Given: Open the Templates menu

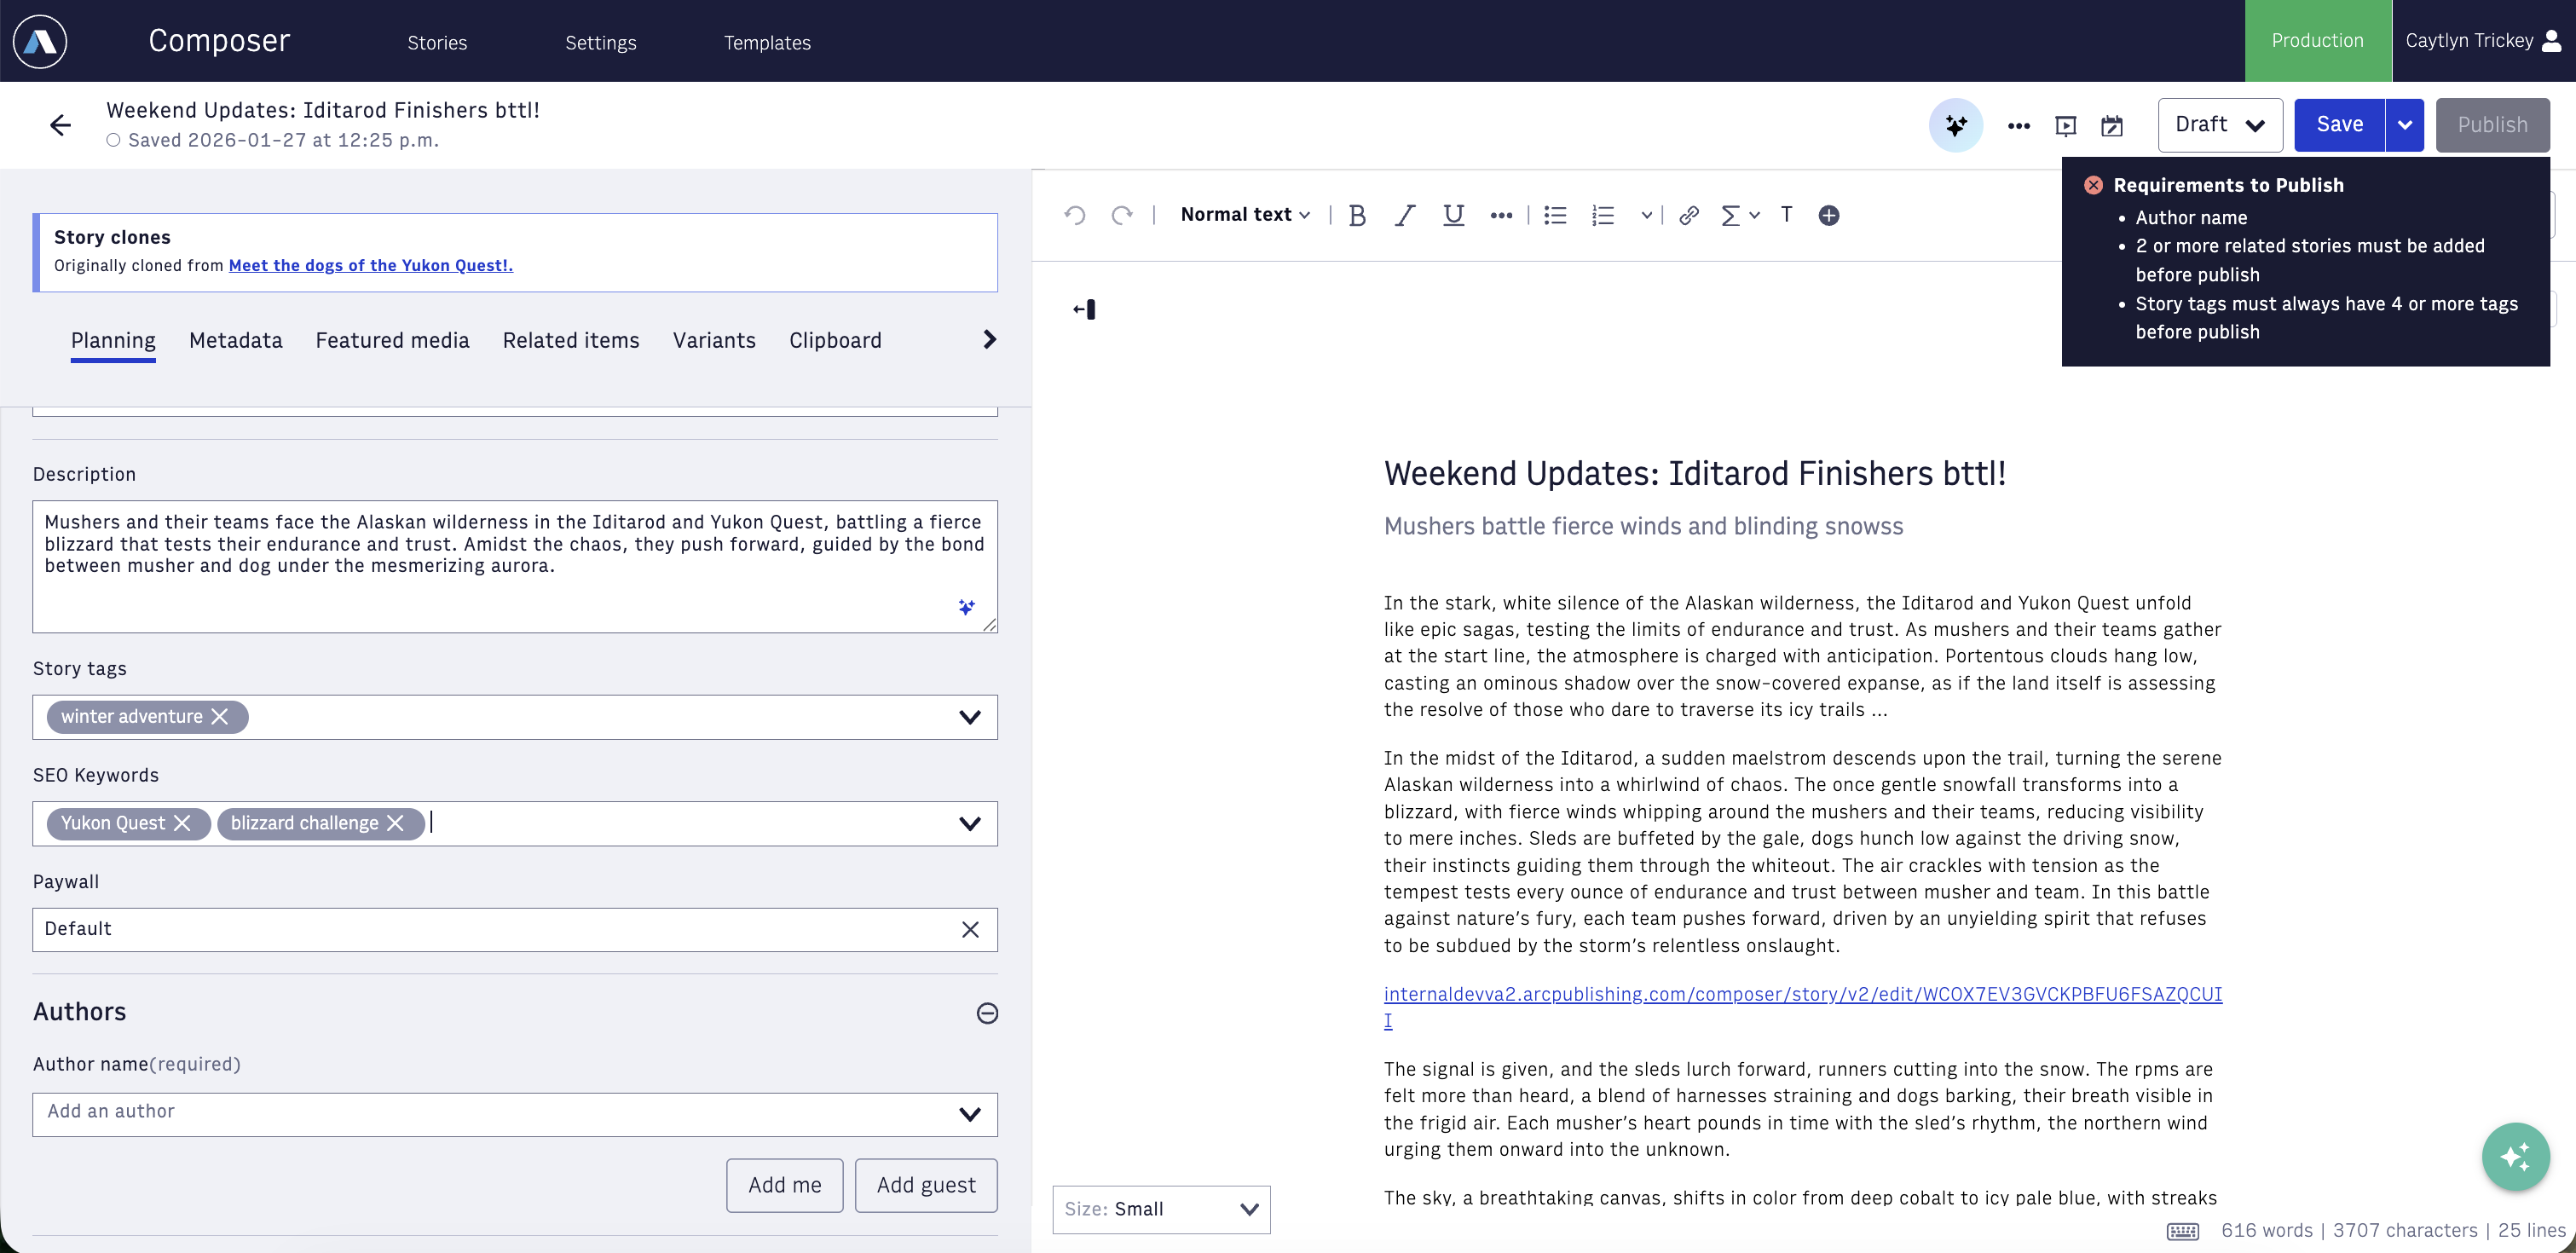Looking at the screenshot, I should [x=767, y=42].
